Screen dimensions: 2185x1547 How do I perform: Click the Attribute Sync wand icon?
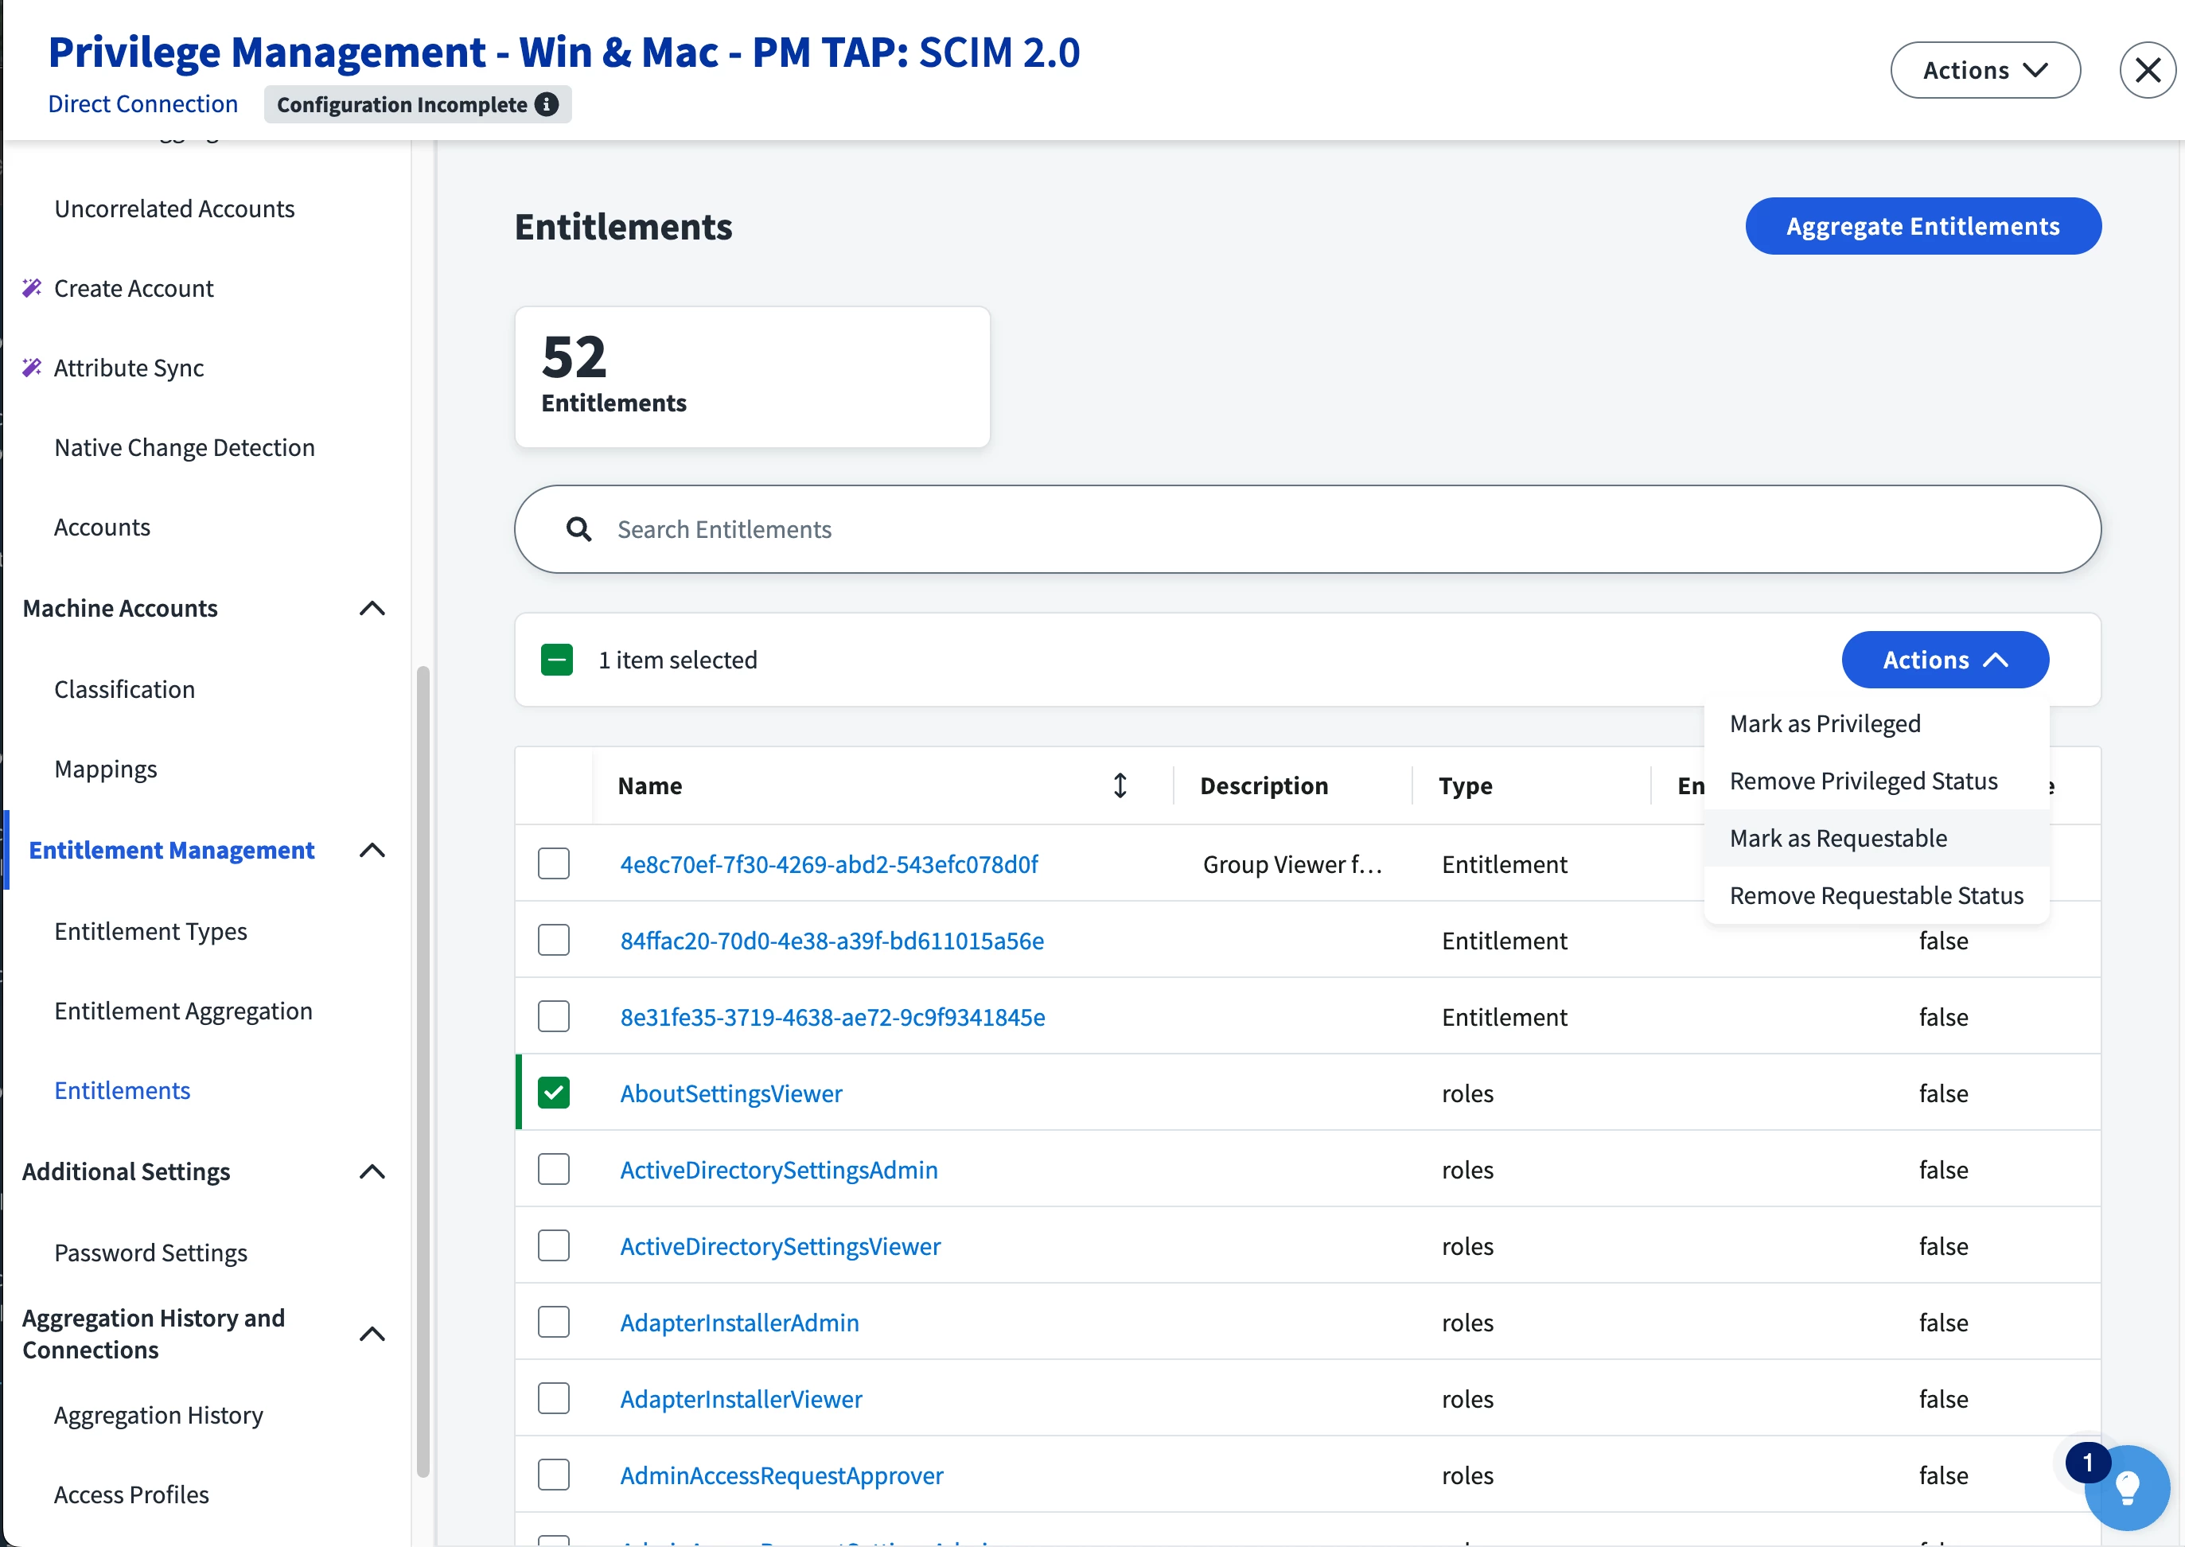pyautogui.click(x=33, y=368)
